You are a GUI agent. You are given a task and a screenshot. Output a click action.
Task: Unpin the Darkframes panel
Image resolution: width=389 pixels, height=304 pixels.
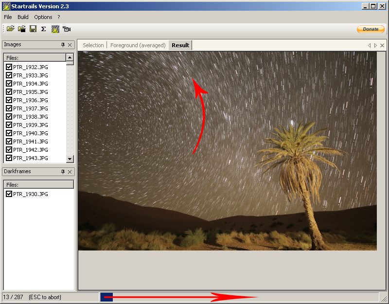(x=63, y=171)
